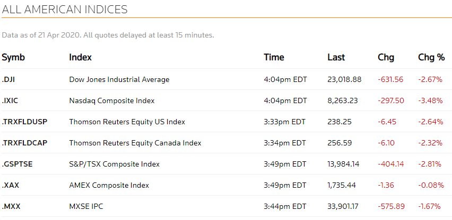The width and height of the screenshot is (452, 220).
Task: Select the Dow Jones Industrial Average row
Action: (226, 79)
